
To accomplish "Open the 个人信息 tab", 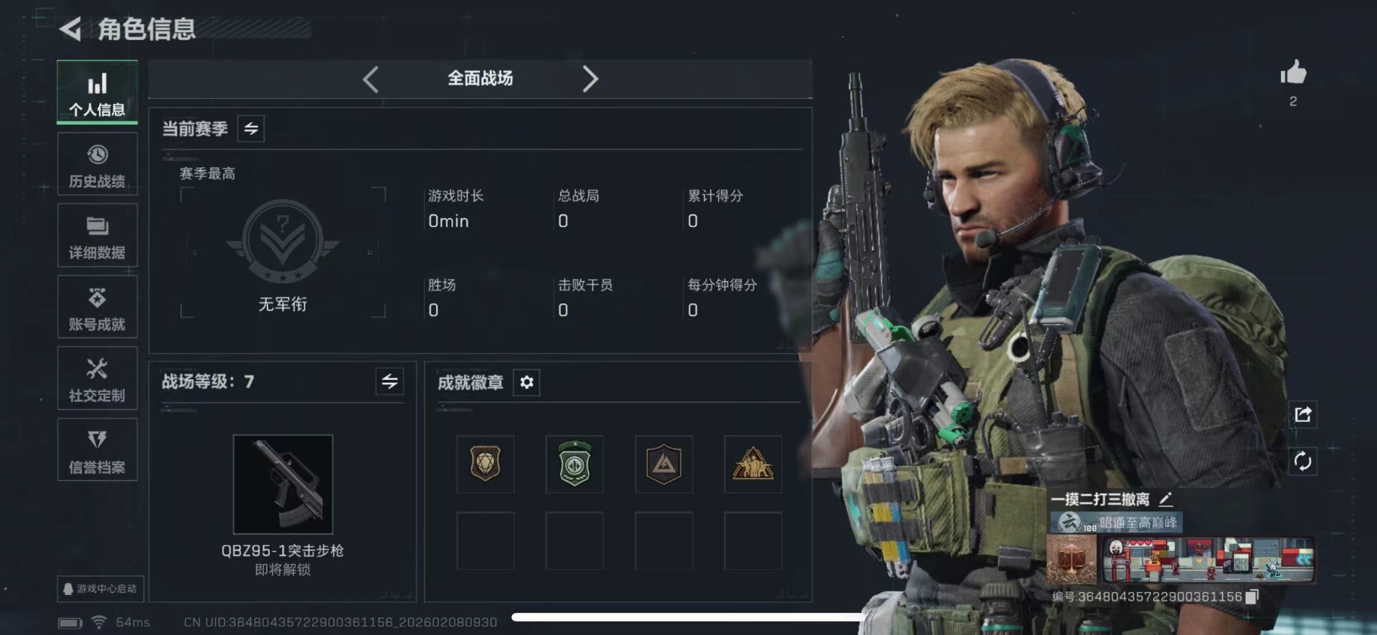I will click(x=97, y=92).
